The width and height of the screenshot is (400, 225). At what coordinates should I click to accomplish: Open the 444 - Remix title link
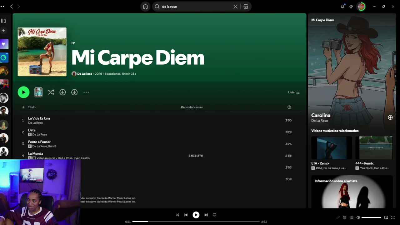pyautogui.click(x=364, y=163)
